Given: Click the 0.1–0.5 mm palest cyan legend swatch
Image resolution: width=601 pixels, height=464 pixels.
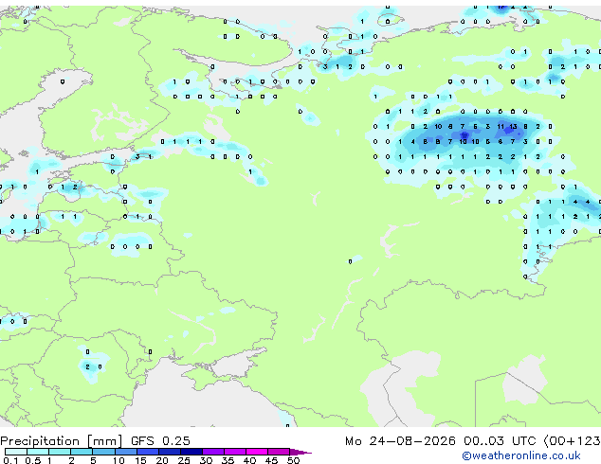Looking at the screenshot, I should [x=16, y=452].
